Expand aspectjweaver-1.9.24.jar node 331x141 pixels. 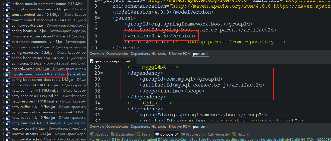click(x=3, y=69)
